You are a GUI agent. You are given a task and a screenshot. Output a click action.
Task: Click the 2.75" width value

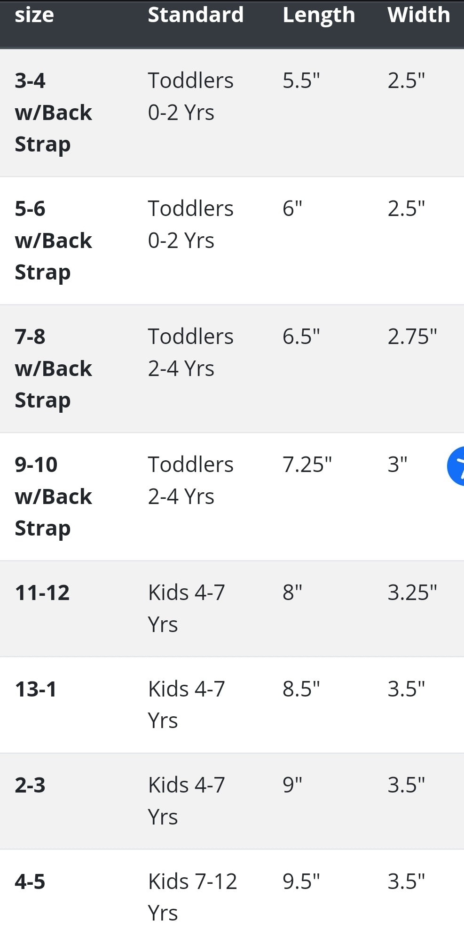click(x=412, y=336)
